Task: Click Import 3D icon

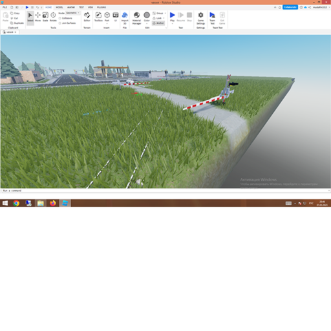Action: [125, 18]
